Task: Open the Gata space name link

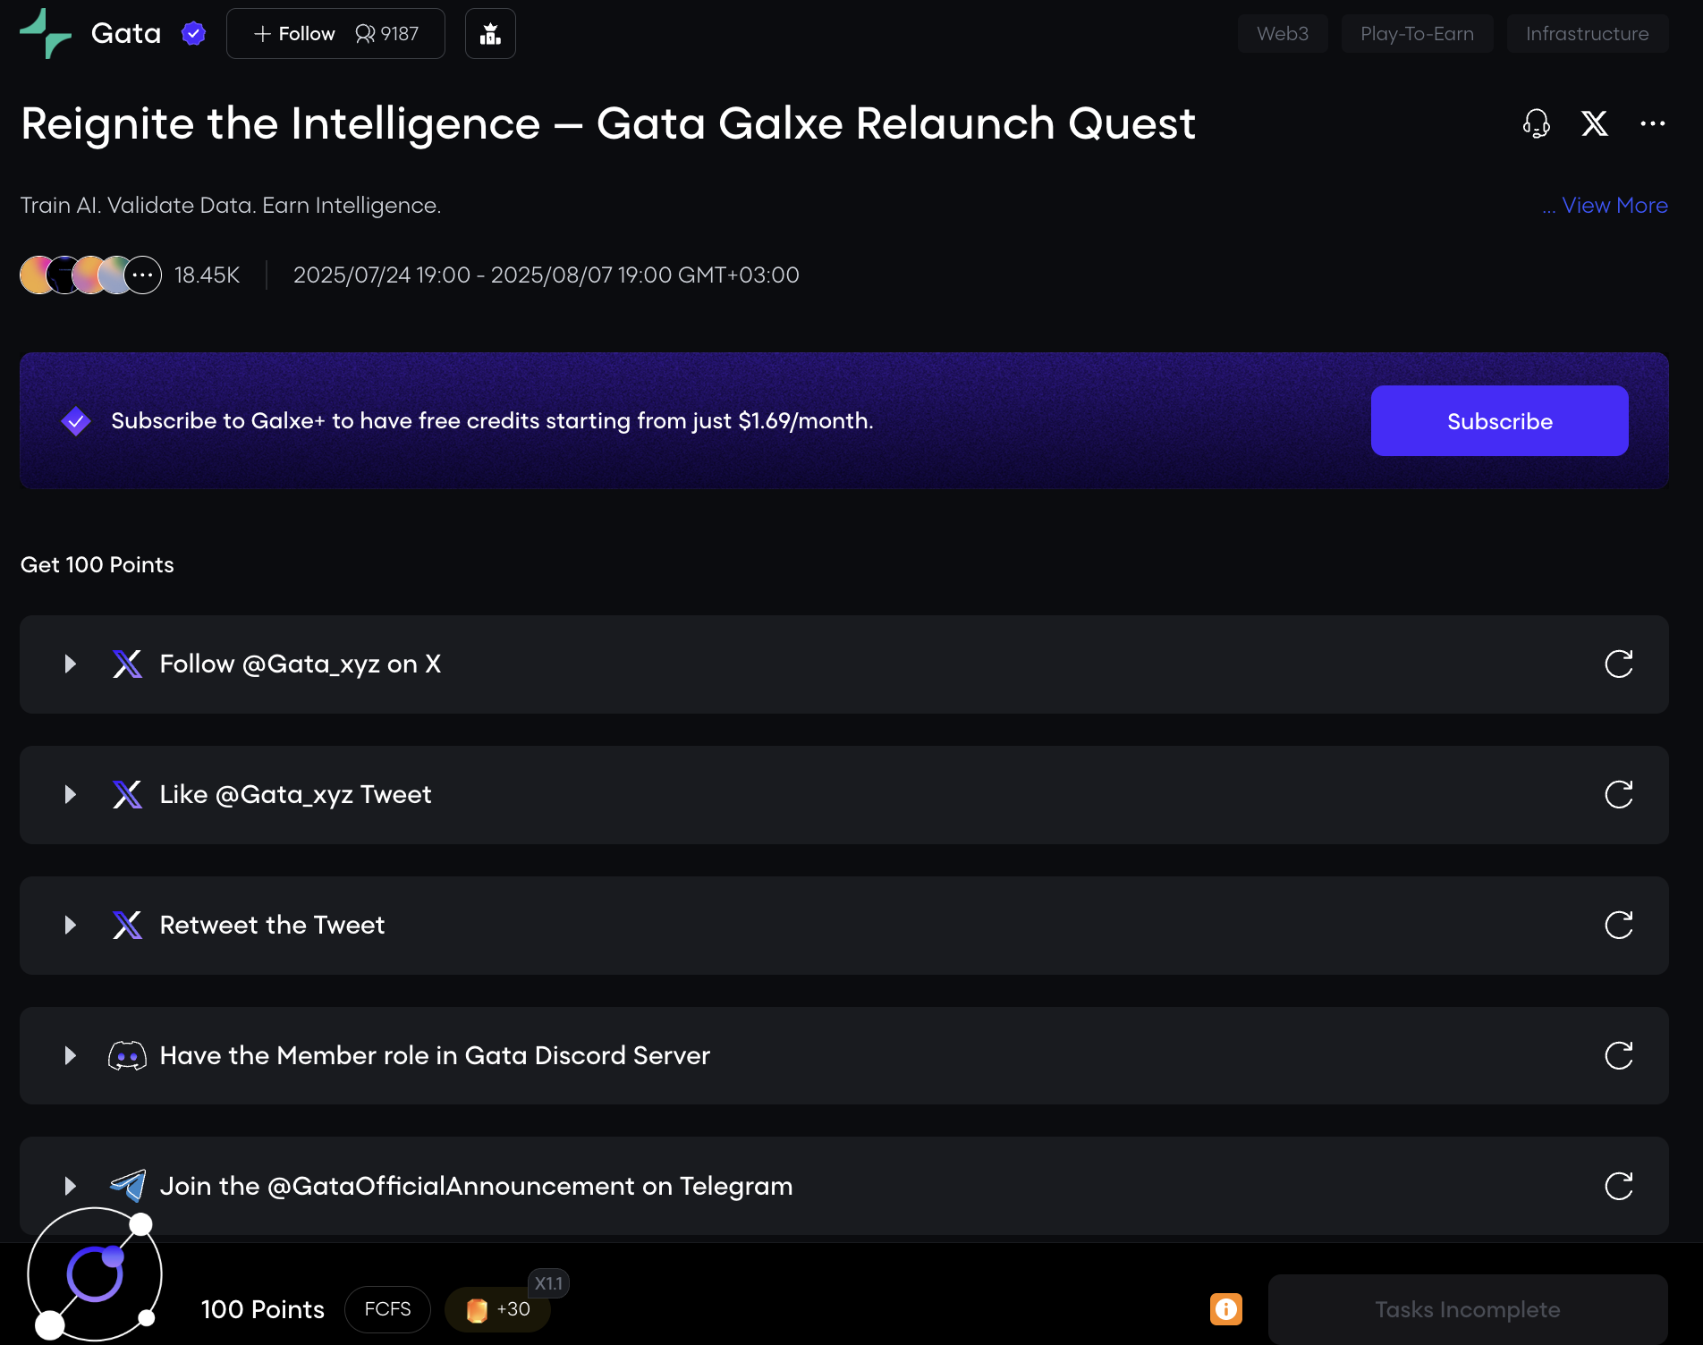Action: pos(126,34)
